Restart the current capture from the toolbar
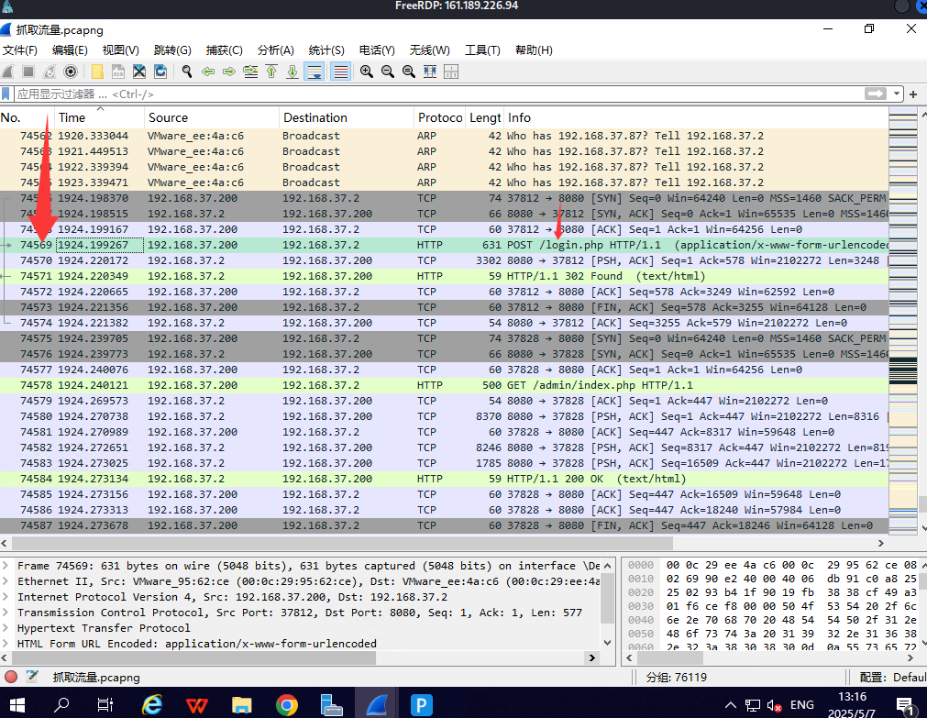The width and height of the screenshot is (927, 718). [50, 72]
